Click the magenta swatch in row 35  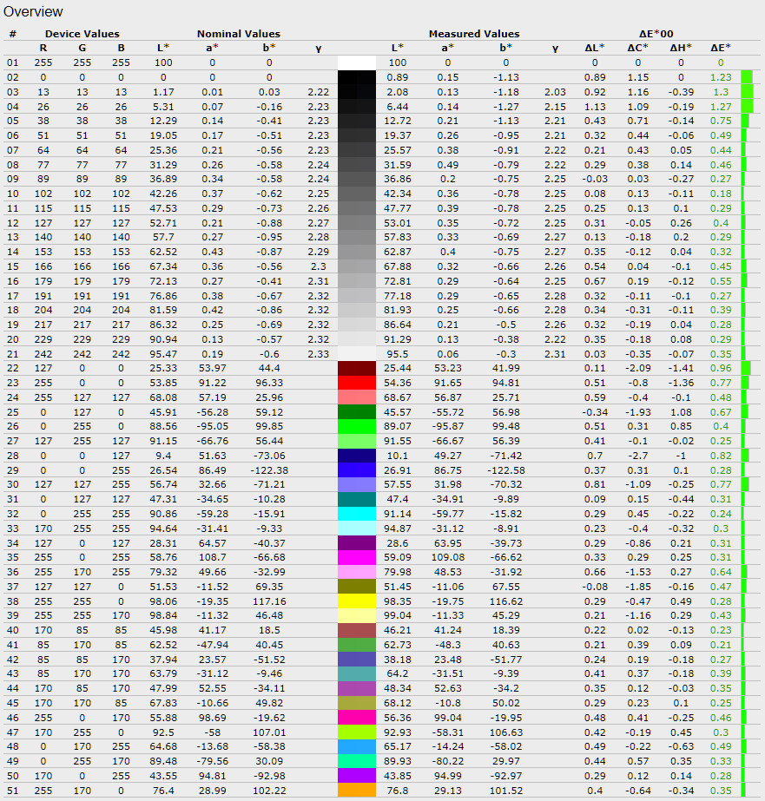pos(356,557)
